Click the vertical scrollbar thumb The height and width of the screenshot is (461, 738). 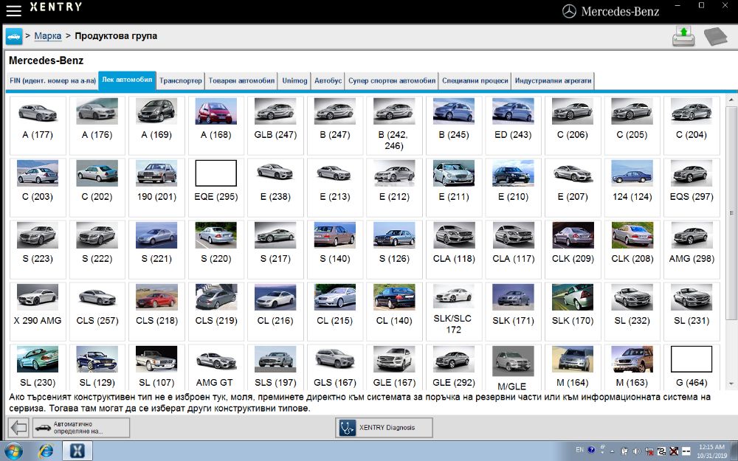731,212
